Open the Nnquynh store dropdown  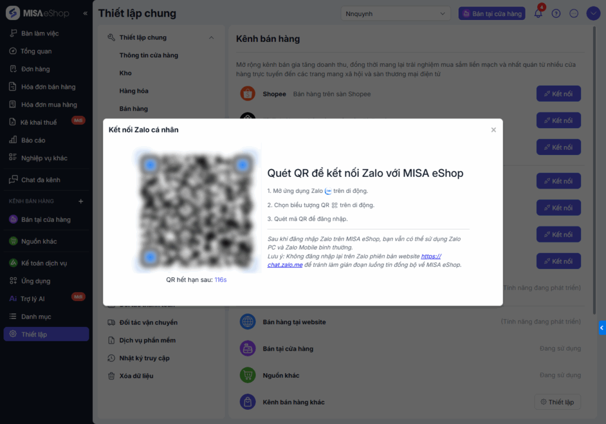pos(395,14)
